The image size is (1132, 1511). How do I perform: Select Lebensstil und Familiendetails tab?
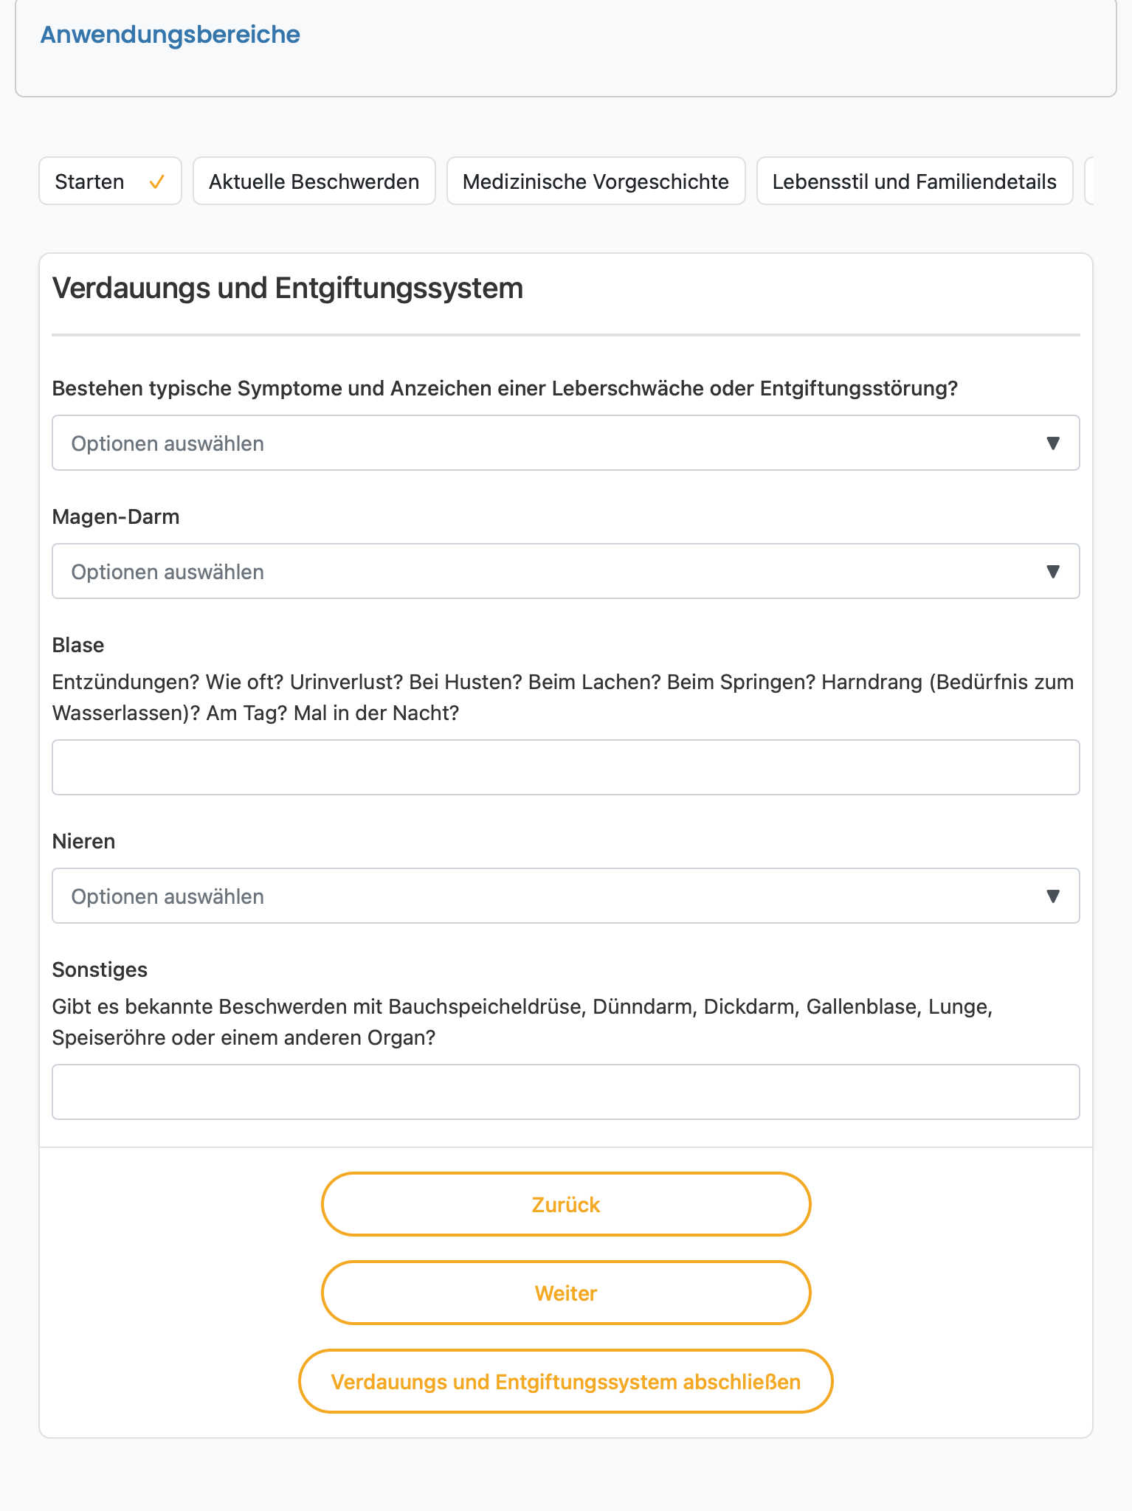(915, 181)
